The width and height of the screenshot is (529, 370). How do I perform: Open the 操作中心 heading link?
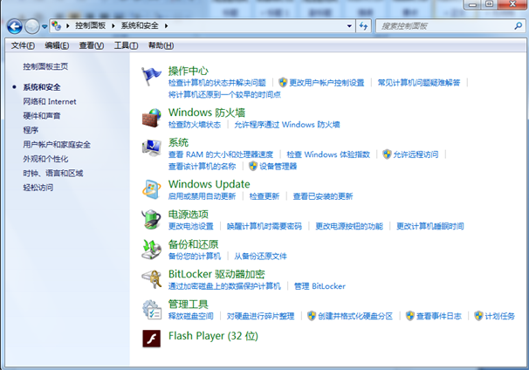[189, 71]
